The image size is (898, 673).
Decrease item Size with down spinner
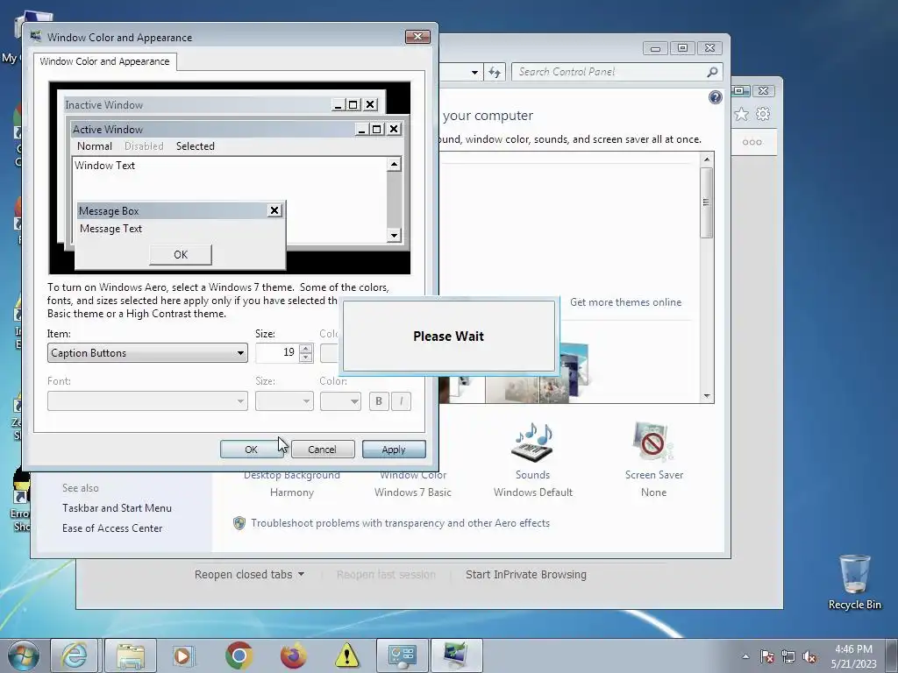pos(306,358)
